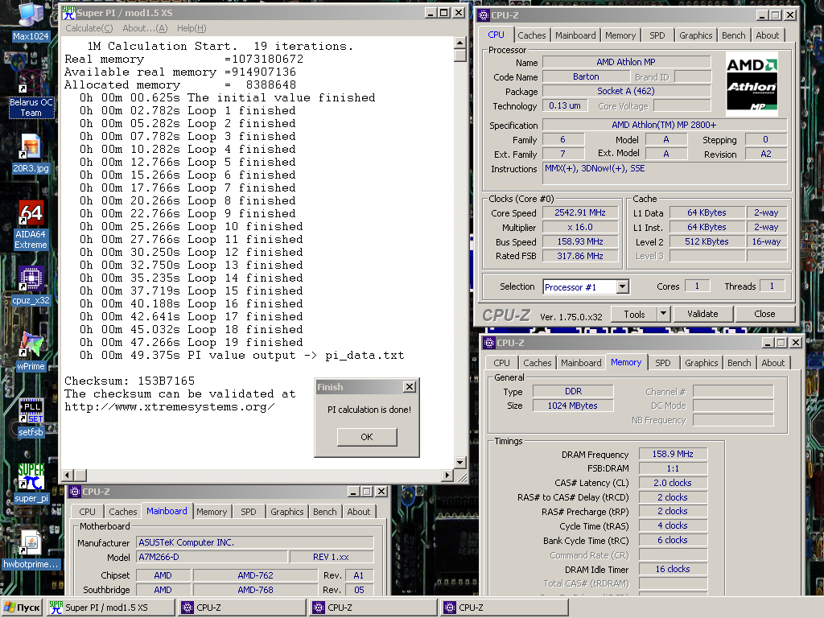Open the Belarus OC Team shortcut
This screenshot has width=824, height=618.
tap(31, 95)
